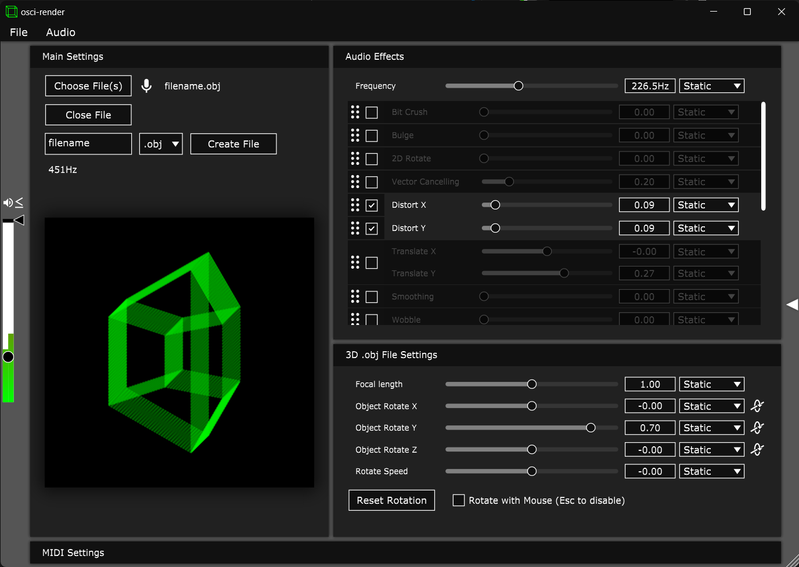Open the File menu
Image resolution: width=799 pixels, height=567 pixels.
[x=19, y=32]
